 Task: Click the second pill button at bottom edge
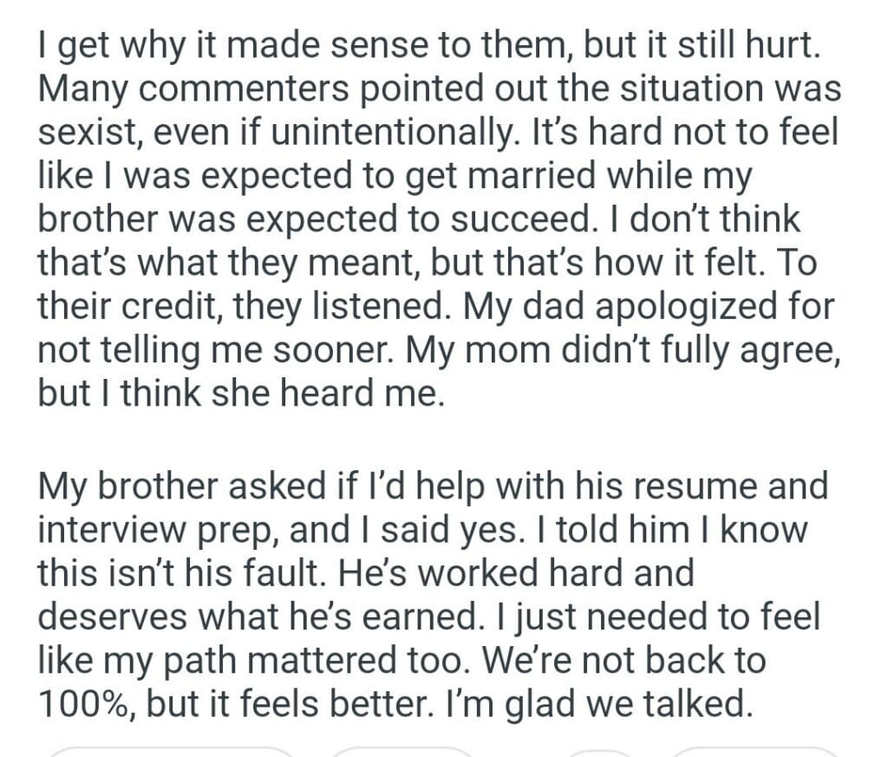click(x=401, y=751)
